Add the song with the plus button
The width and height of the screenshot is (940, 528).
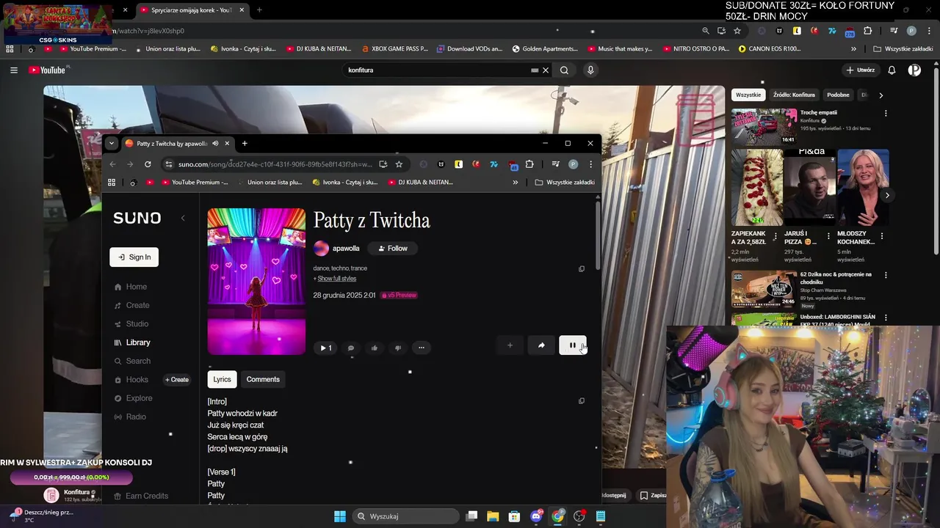click(x=510, y=345)
